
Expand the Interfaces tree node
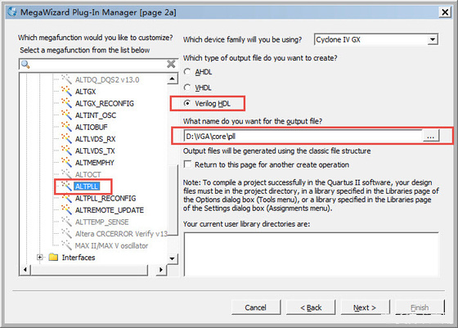40,257
